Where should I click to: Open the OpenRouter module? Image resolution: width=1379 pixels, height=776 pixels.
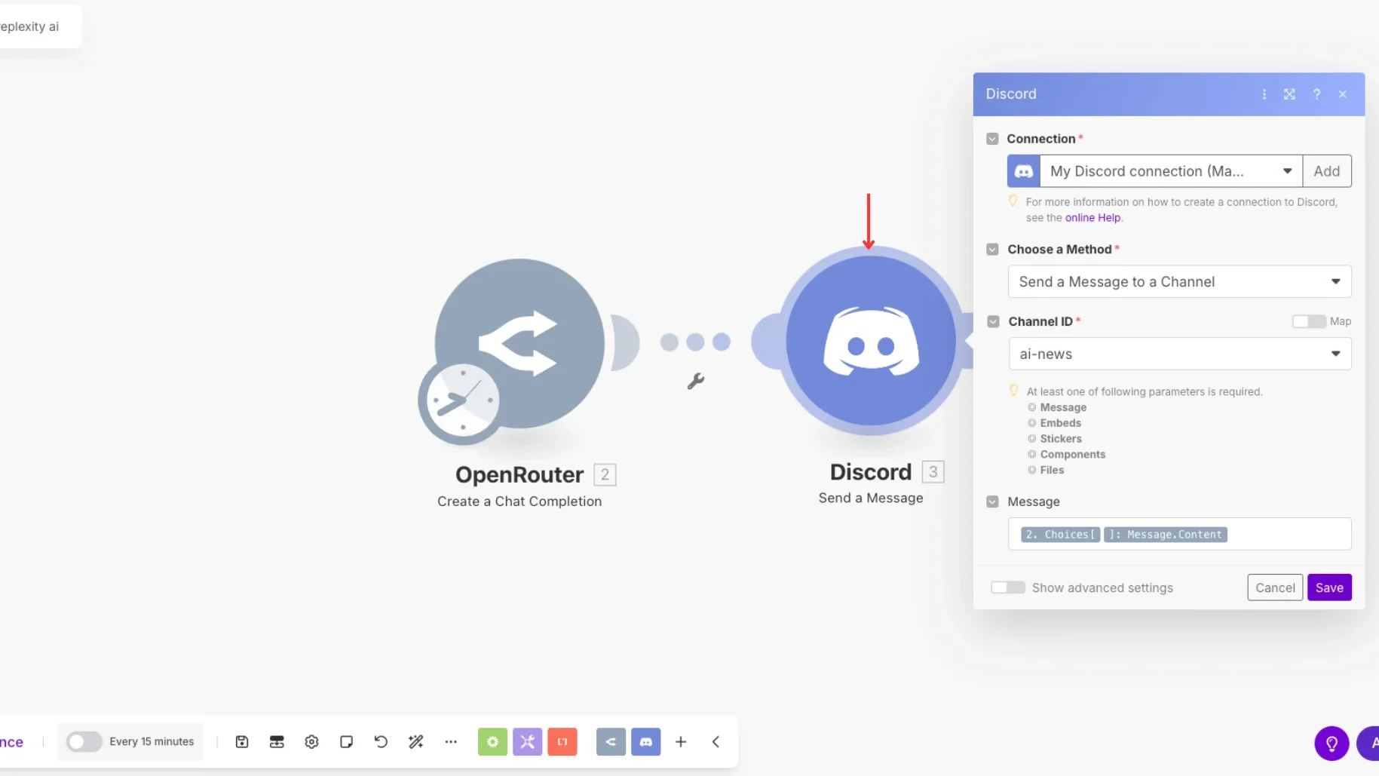pyautogui.click(x=519, y=343)
